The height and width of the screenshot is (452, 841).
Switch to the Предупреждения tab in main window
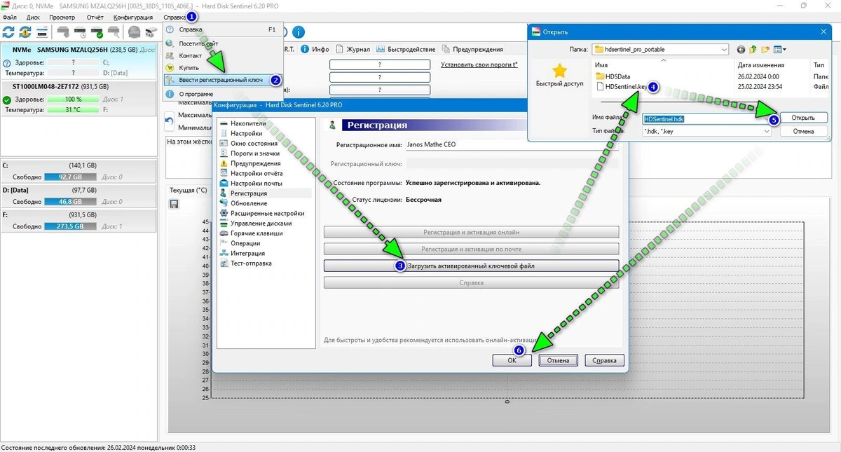[x=472, y=50]
